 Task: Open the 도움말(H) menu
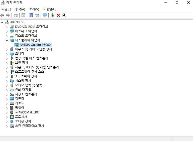pyautogui.click(x=50, y=9)
